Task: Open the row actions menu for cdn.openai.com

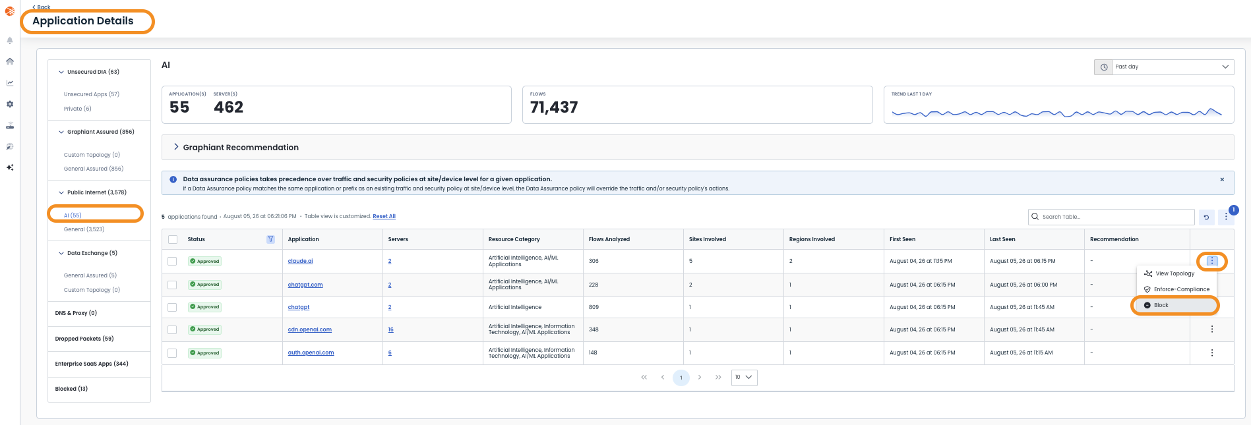Action: click(1212, 329)
